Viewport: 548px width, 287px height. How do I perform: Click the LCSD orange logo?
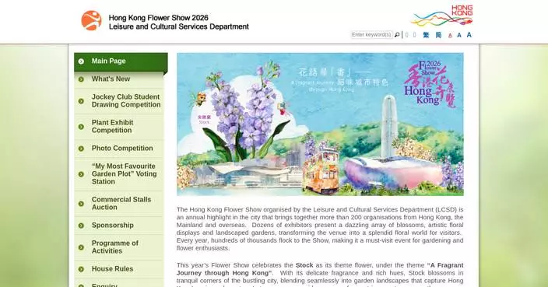point(91,20)
